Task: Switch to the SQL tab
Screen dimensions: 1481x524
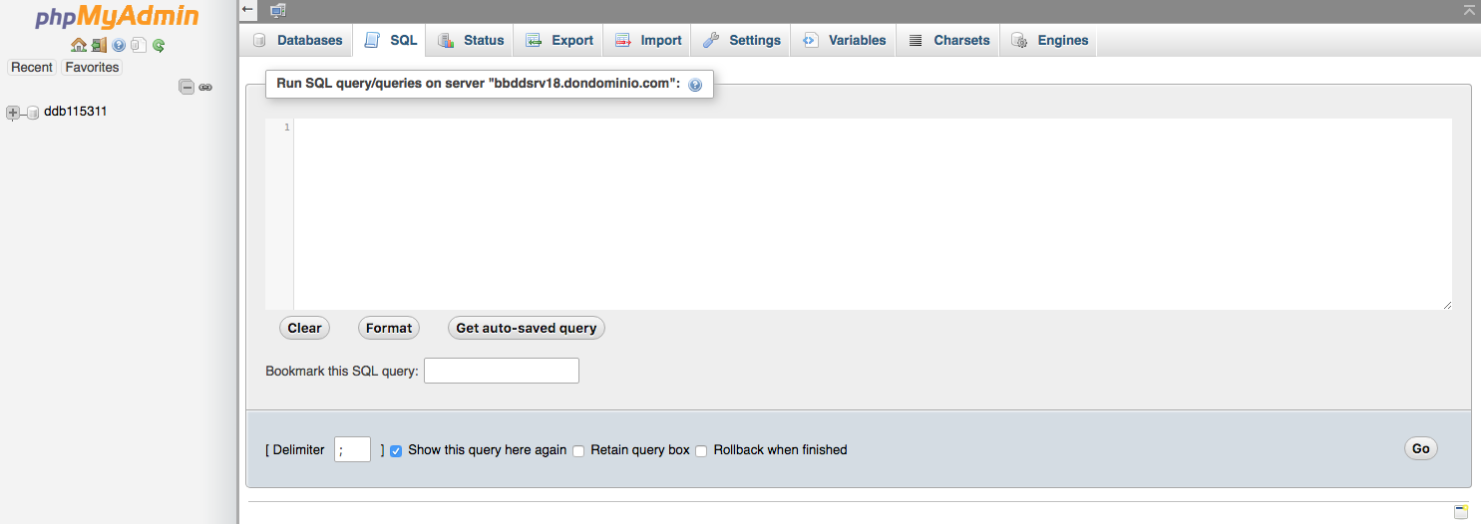Action: tap(390, 40)
